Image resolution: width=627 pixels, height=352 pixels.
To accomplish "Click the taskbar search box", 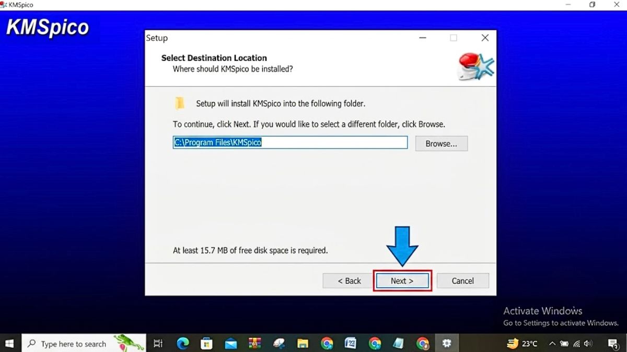I will pos(84,343).
